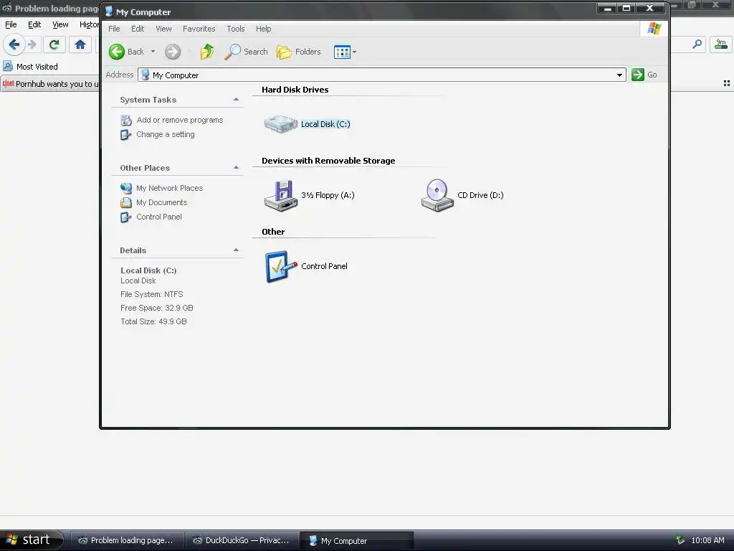
Task: Open My Documents link
Action: click(x=161, y=202)
